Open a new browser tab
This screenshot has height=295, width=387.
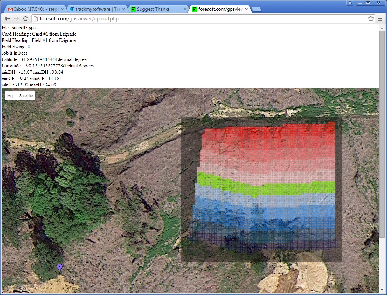(x=256, y=9)
